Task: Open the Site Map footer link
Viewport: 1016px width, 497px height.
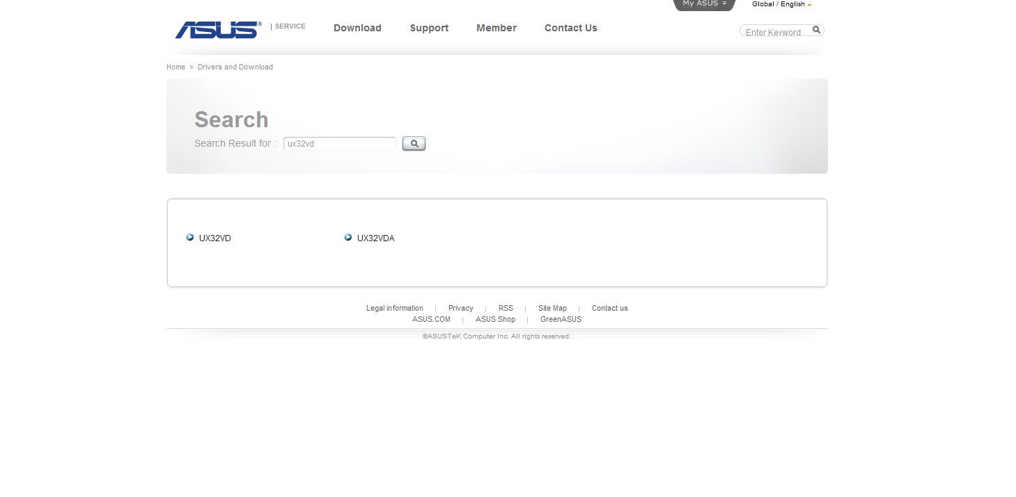Action: tap(552, 308)
